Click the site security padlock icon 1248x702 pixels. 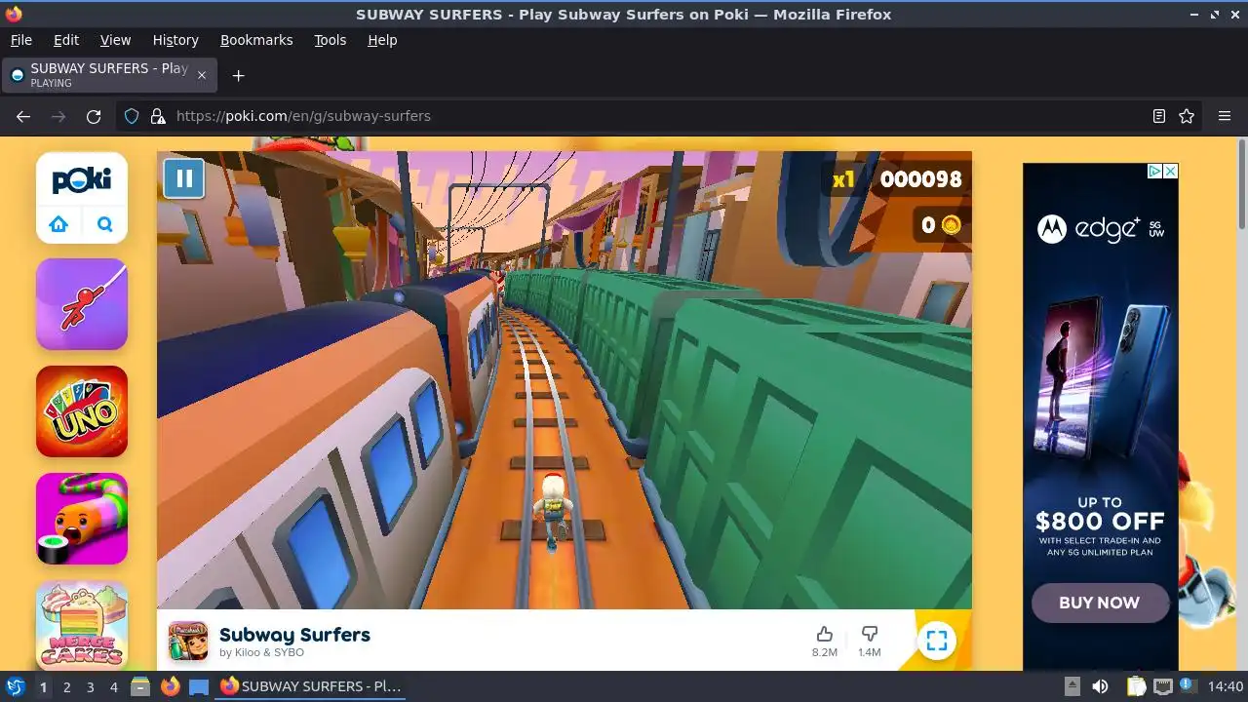(158, 116)
